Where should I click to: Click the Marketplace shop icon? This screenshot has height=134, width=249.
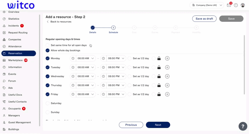4,60
